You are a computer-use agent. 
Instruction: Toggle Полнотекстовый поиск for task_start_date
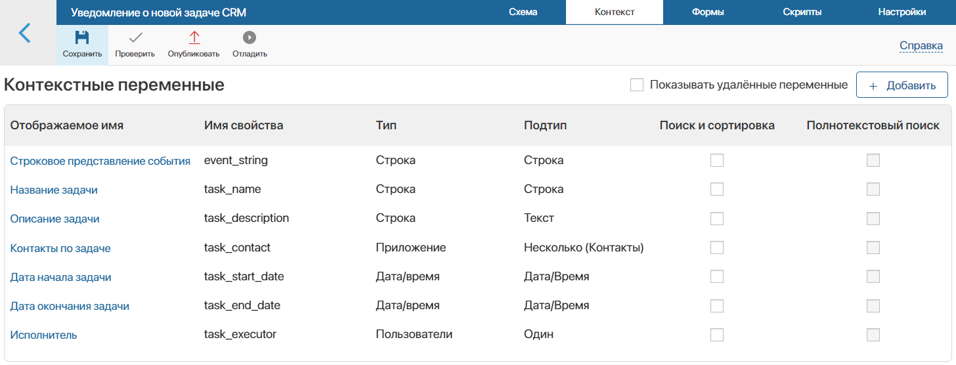coord(873,276)
